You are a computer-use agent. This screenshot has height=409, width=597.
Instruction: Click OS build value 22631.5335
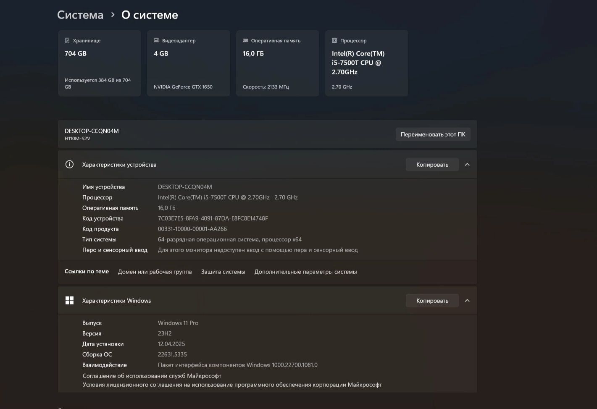tap(172, 354)
